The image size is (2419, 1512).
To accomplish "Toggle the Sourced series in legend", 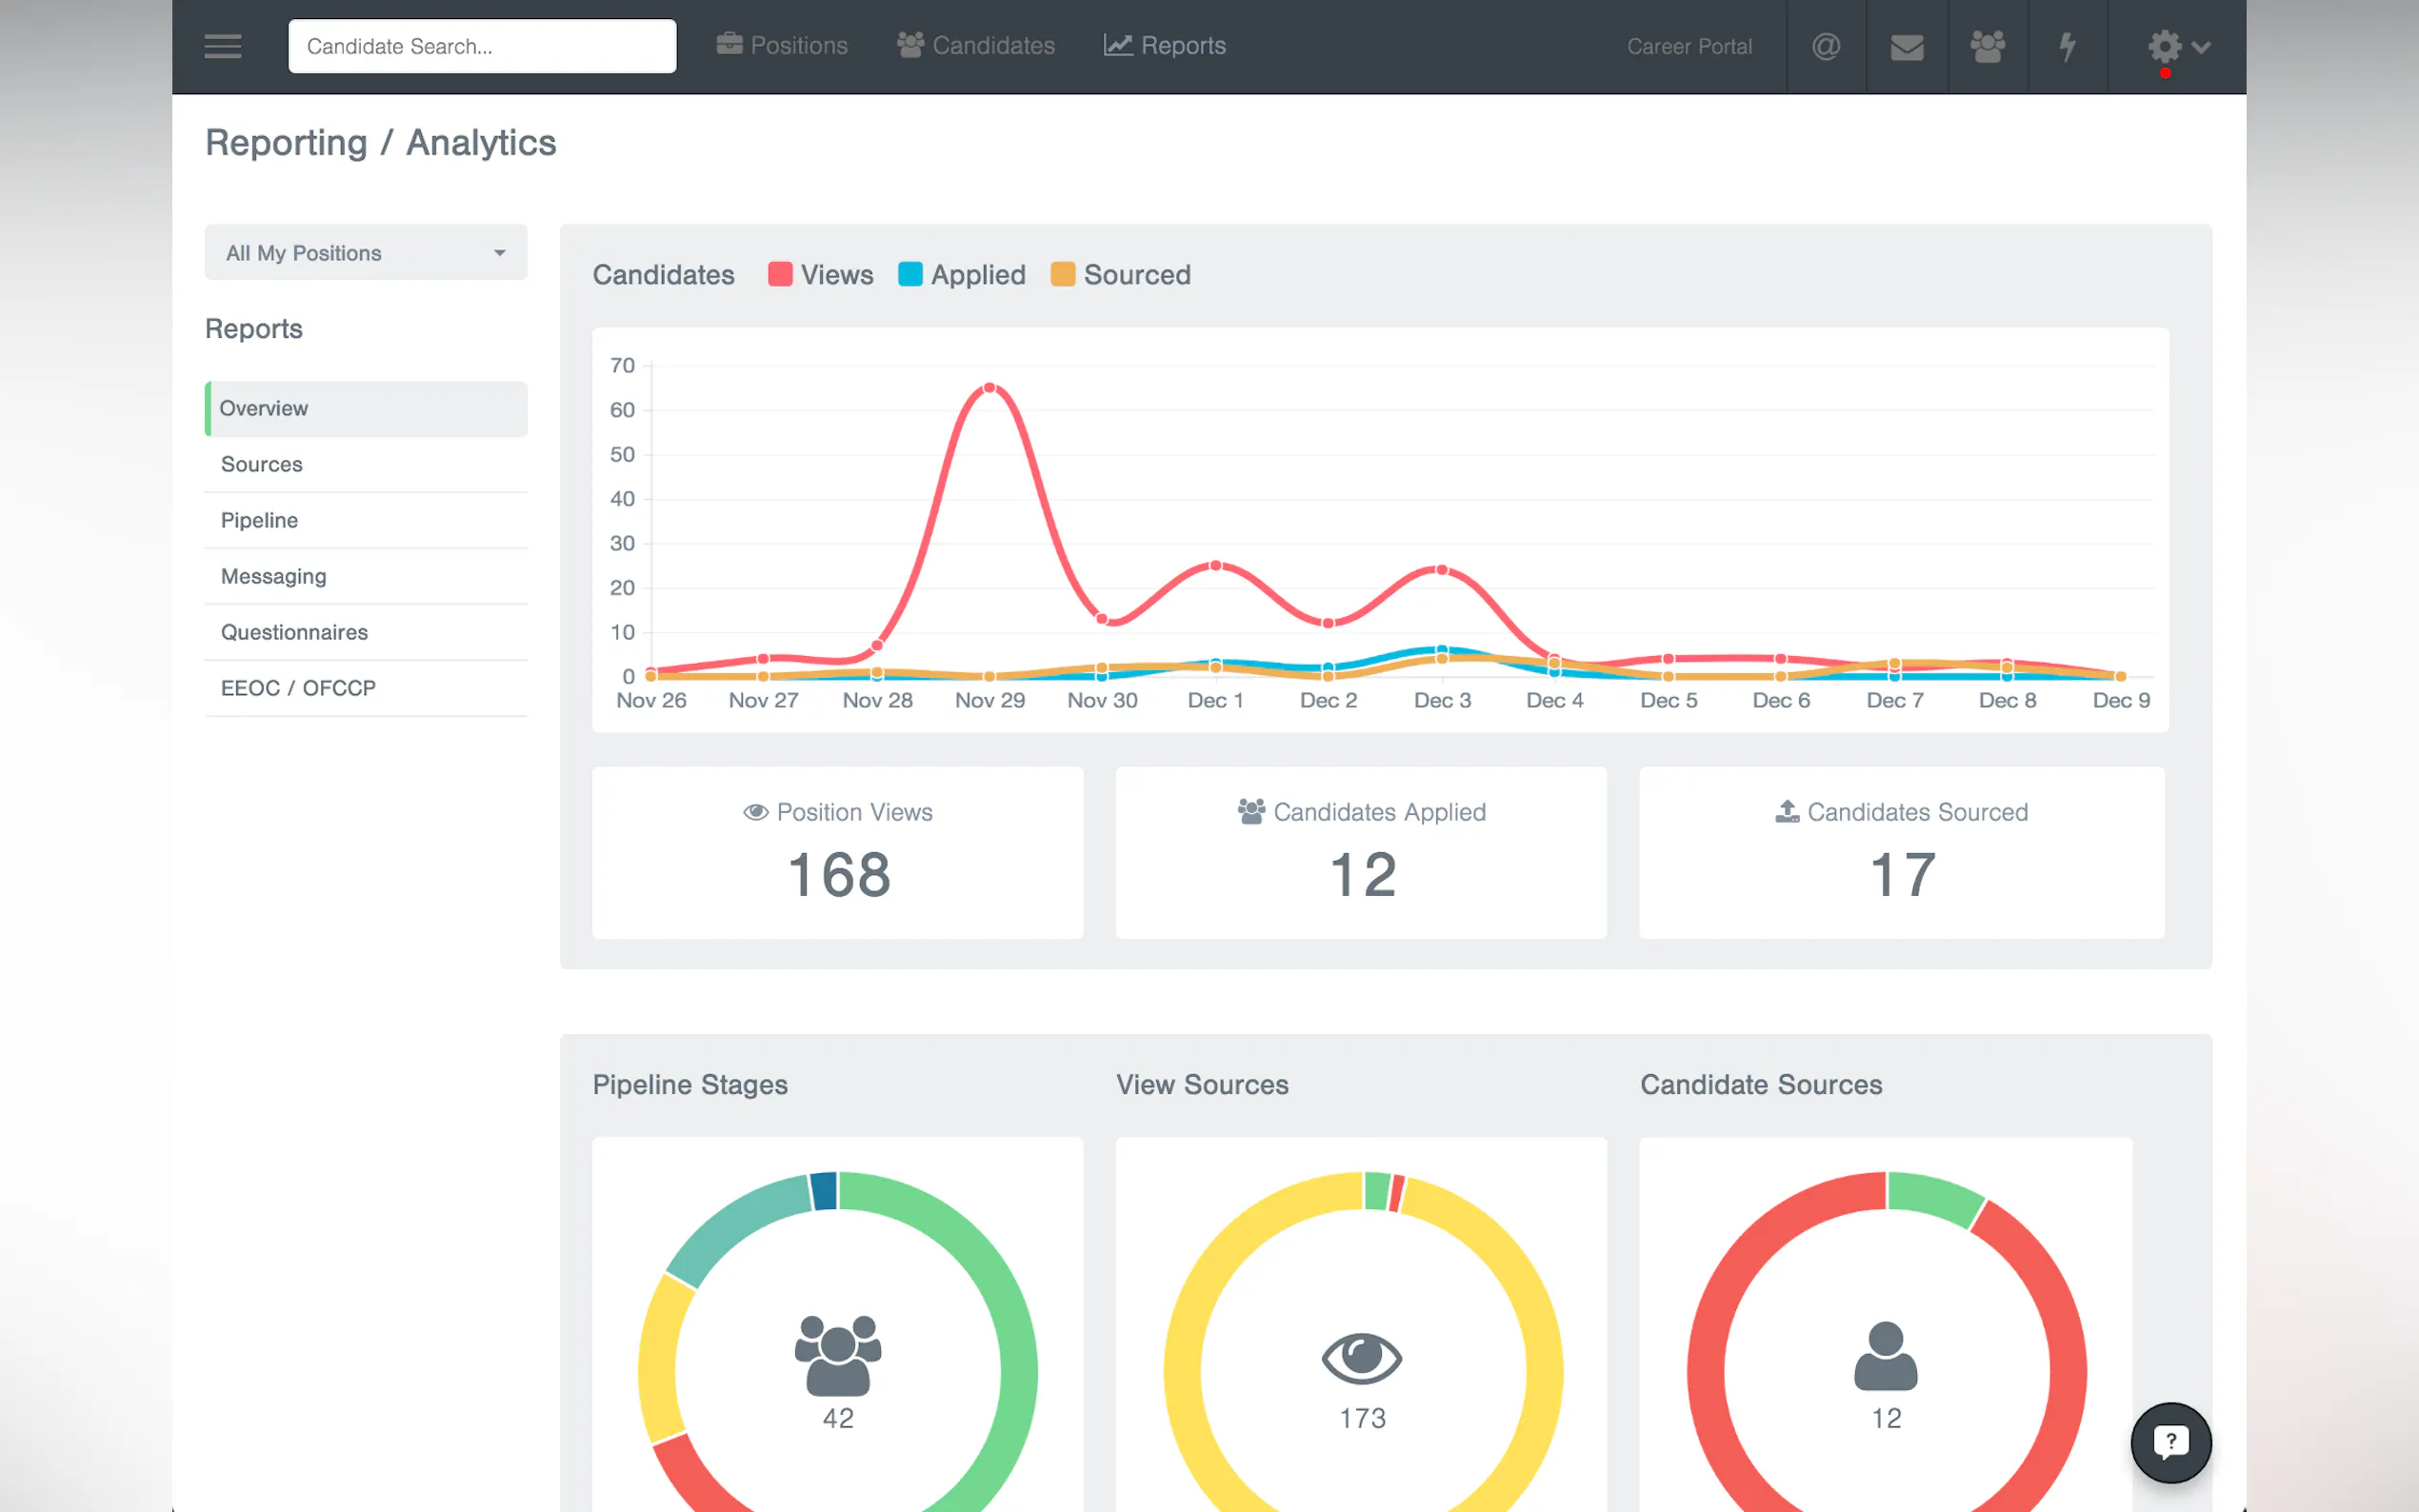I will 1120,275.
